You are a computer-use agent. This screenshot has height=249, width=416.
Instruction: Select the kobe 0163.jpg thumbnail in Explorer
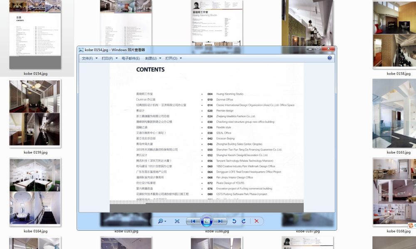pos(394,113)
